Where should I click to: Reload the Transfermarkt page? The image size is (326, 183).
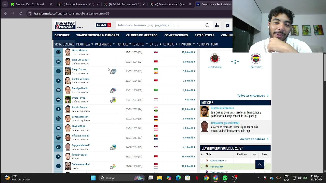[21, 13]
